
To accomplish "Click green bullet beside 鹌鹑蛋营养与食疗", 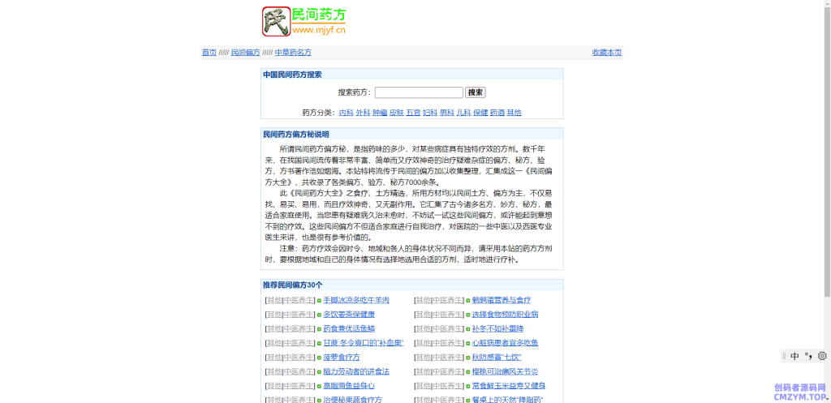I will [468, 300].
